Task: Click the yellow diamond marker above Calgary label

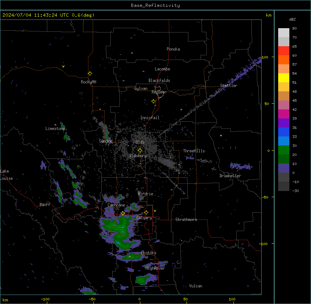Action: point(146,213)
